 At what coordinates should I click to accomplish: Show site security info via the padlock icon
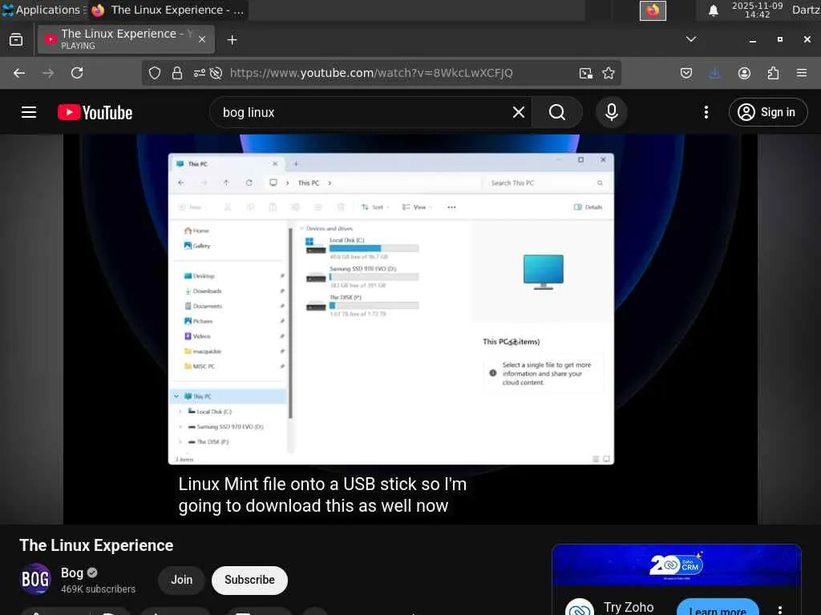(177, 73)
